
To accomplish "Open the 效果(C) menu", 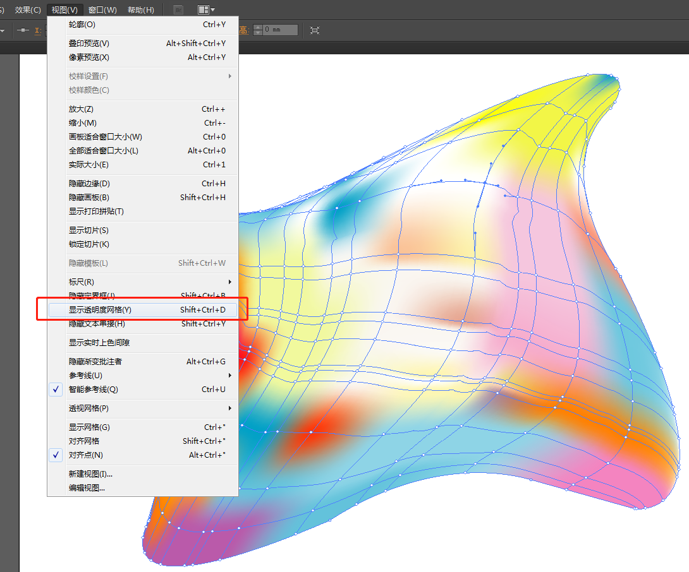I will point(28,9).
